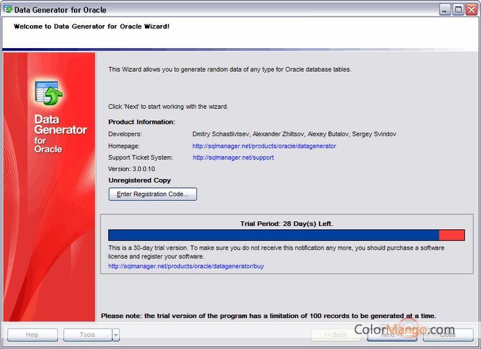
Task: Click the 'Click Next to start' instruction text
Action: click(168, 107)
